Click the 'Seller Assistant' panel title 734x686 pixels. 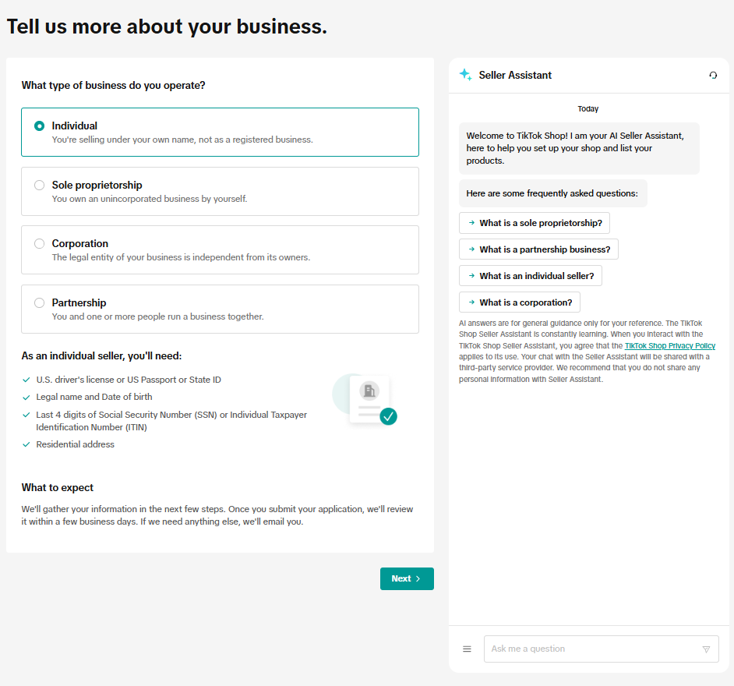(x=515, y=76)
